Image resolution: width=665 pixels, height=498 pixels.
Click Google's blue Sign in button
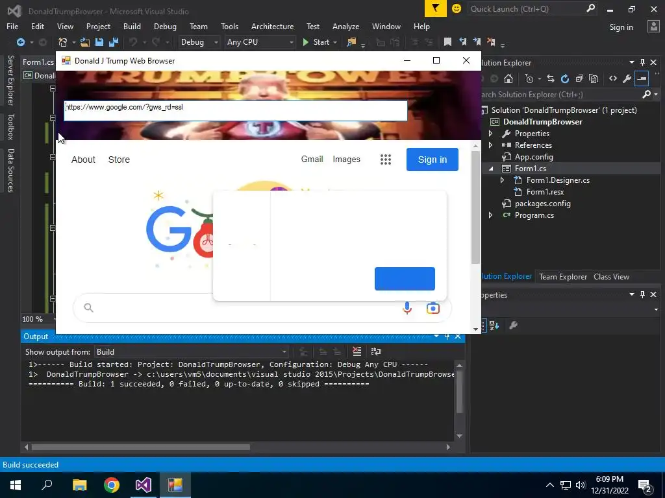click(x=432, y=160)
